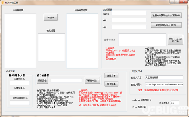Click 登录阿里妈妈（测试）button
189x117 pixels.
pyautogui.click(x=166, y=25)
